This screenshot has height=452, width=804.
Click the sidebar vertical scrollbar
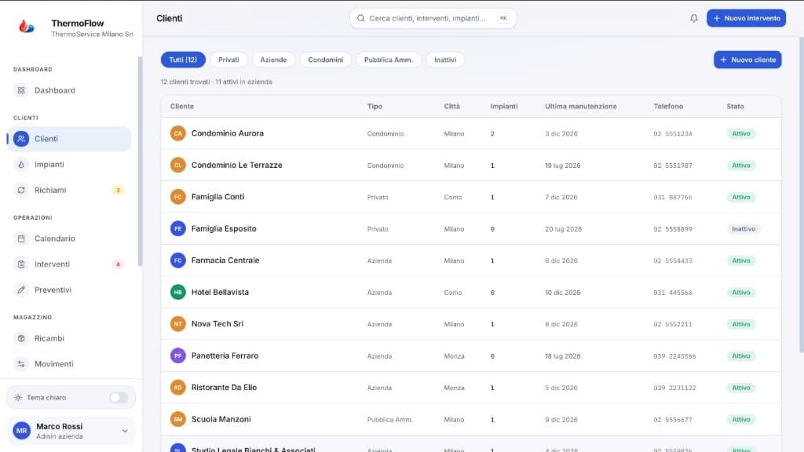point(140,162)
